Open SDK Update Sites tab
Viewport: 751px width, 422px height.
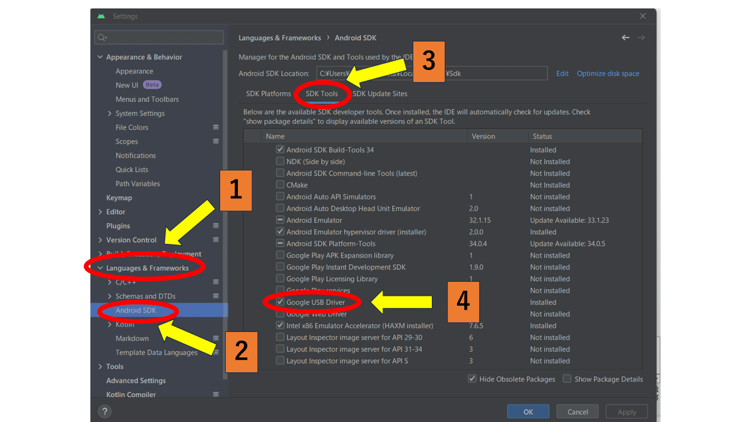tap(380, 94)
